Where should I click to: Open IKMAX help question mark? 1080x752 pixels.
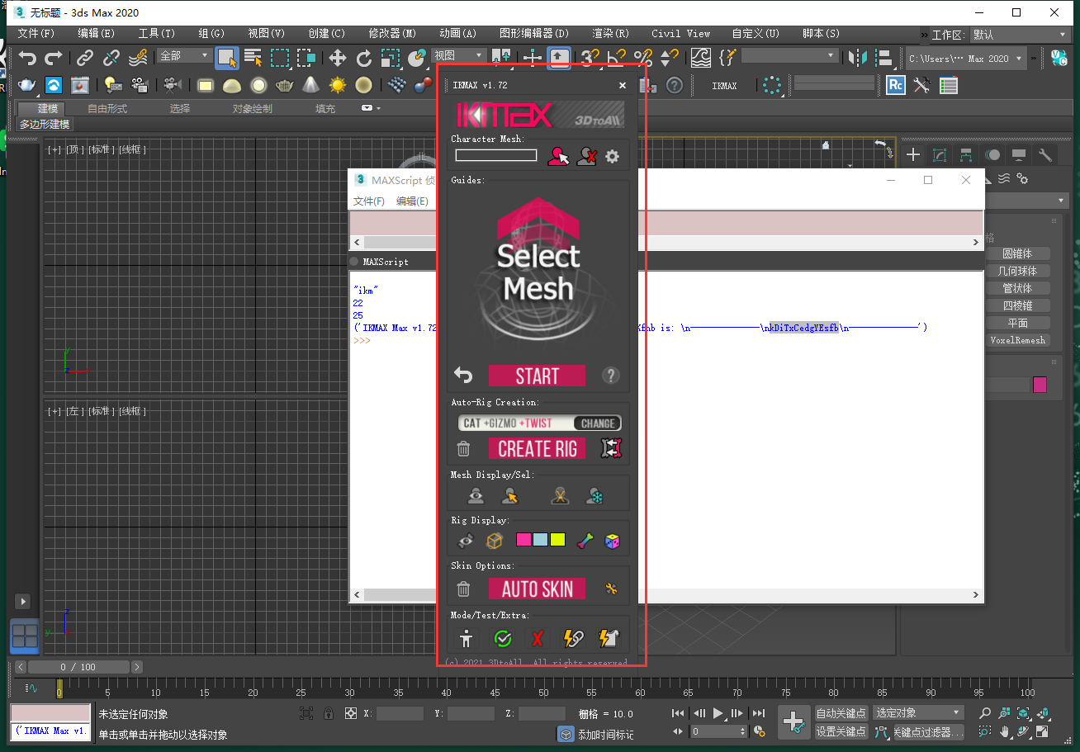coord(611,376)
